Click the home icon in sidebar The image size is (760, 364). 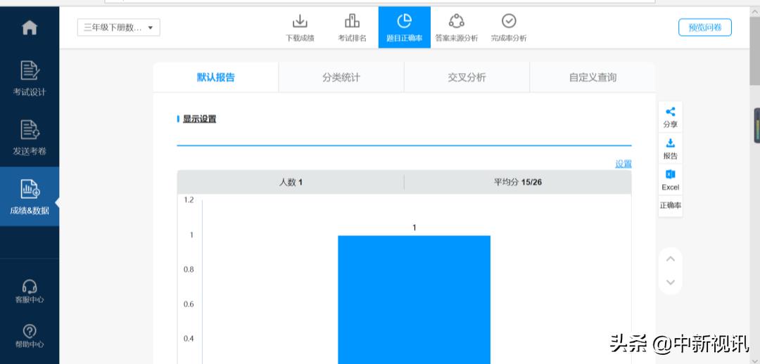pos(29,28)
